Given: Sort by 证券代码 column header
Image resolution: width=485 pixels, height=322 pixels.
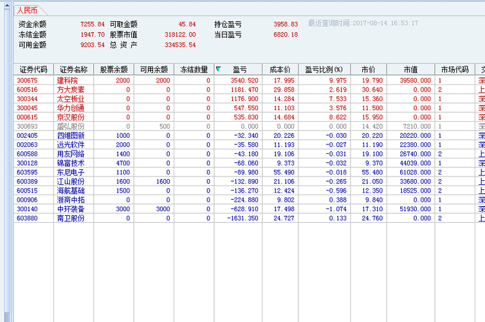Looking at the screenshot, I should (x=33, y=70).
